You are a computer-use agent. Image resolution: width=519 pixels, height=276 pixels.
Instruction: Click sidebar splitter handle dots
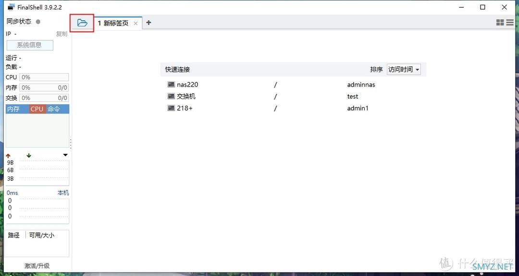point(71,143)
